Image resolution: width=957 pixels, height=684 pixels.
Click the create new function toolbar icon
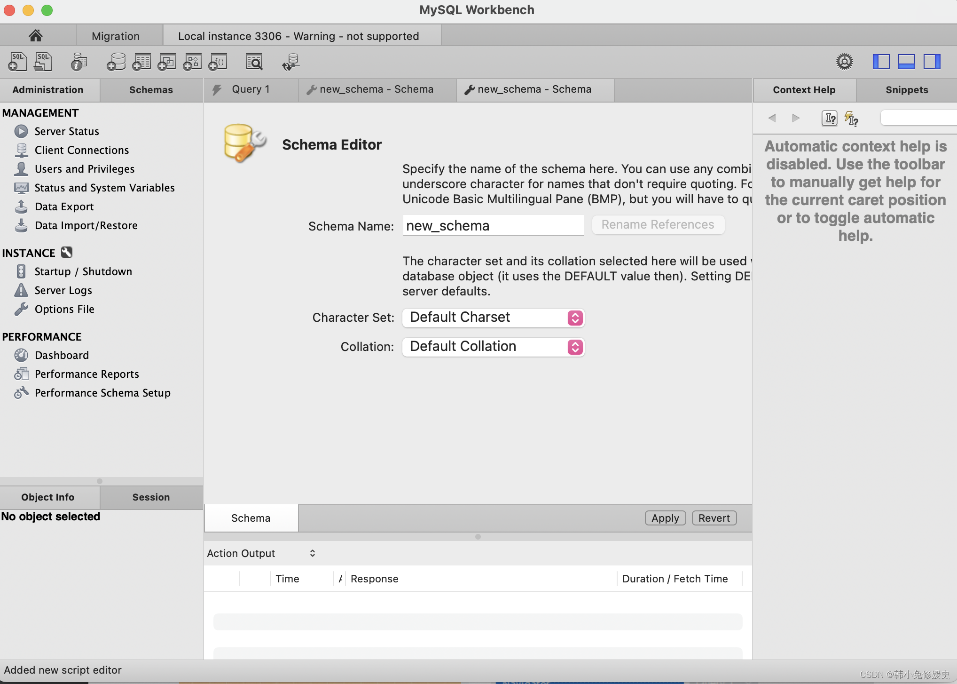218,62
